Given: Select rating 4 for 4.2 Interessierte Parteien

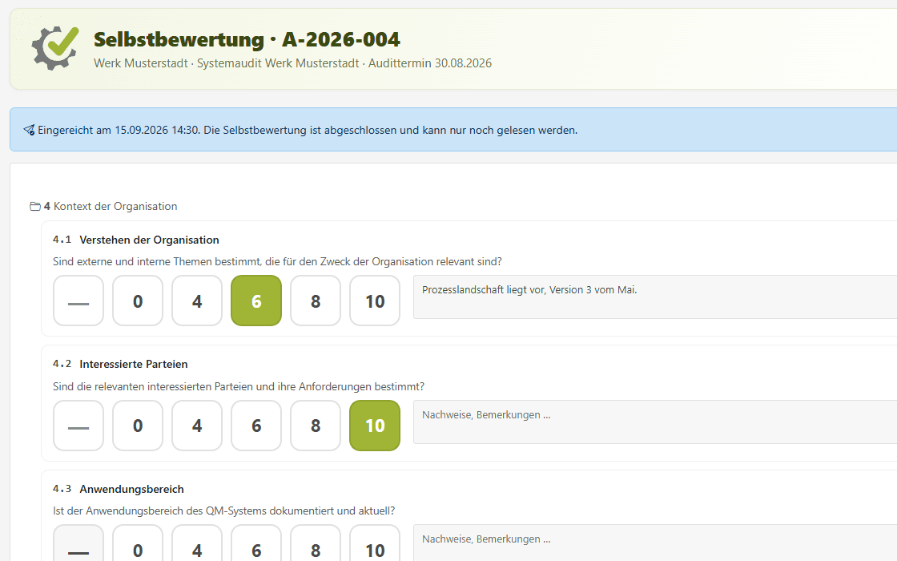Looking at the screenshot, I should 197,426.
